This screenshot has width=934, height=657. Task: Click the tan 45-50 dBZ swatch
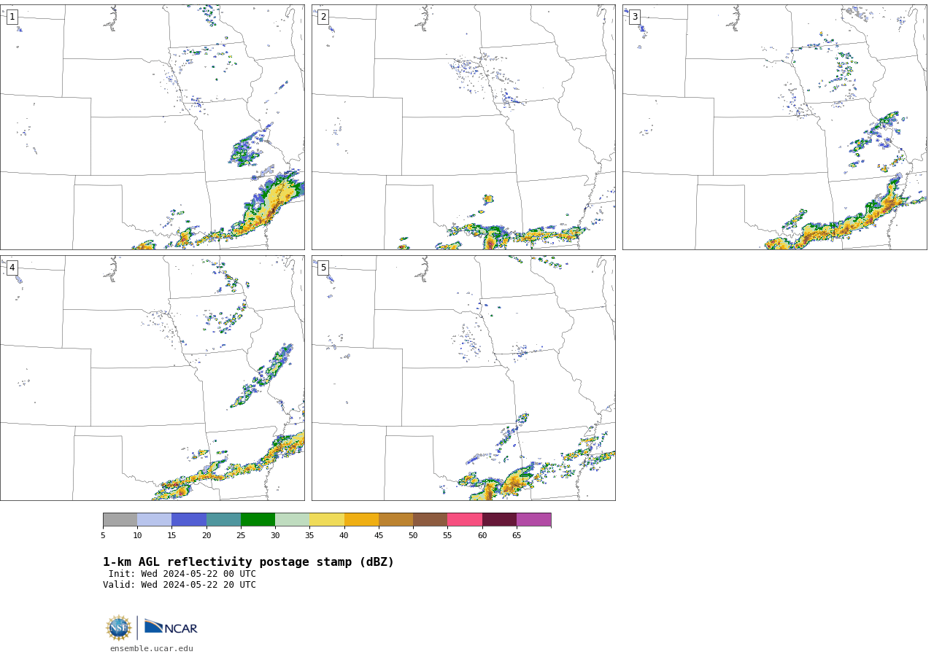[x=395, y=519]
